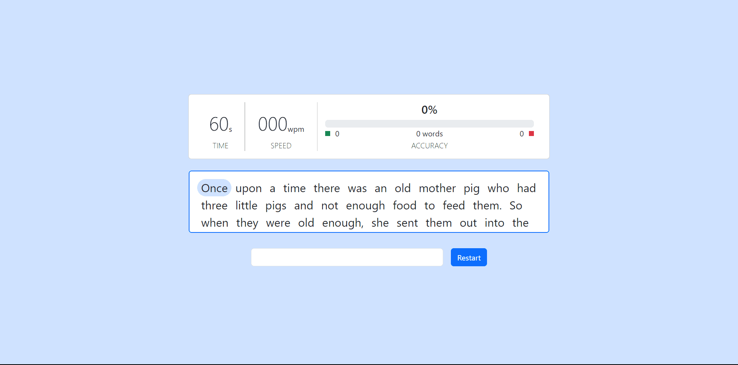Click the word "food" in the passage
738x365 pixels.
pos(404,206)
